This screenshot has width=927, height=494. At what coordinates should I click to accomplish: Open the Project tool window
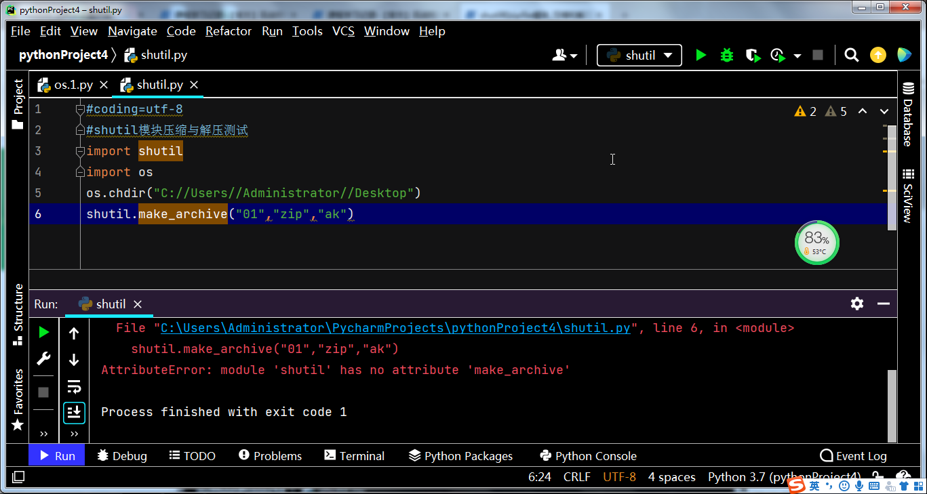click(x=18, y=104)
